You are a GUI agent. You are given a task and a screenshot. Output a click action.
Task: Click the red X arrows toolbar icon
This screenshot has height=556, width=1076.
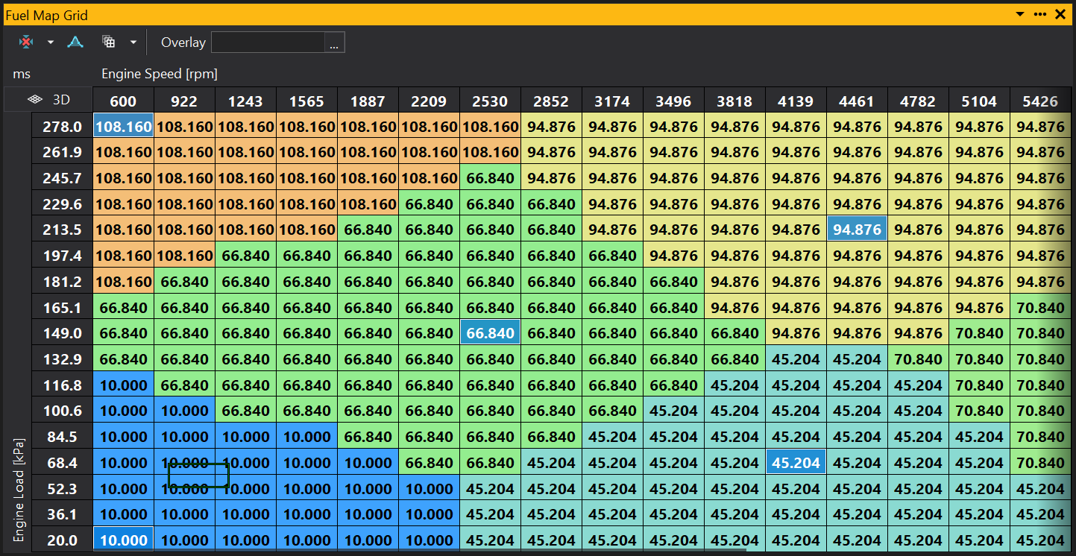pyautogui.click(x=26, y=42)
